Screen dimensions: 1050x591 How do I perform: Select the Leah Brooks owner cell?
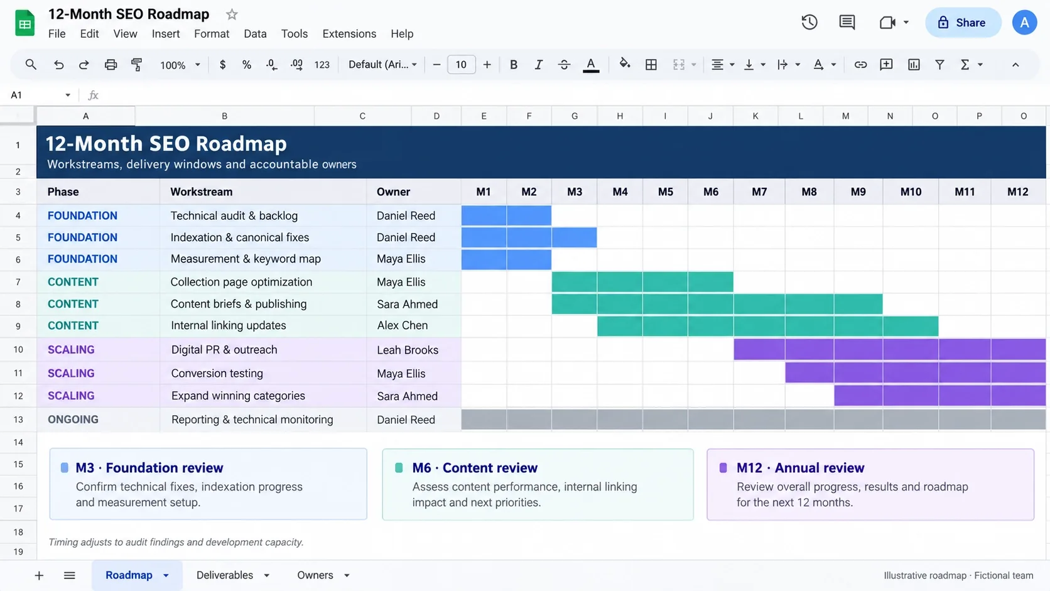pyautogui.click(x=414, y=350)
